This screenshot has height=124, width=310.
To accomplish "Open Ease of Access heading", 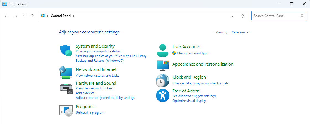I will pos(186,91).
